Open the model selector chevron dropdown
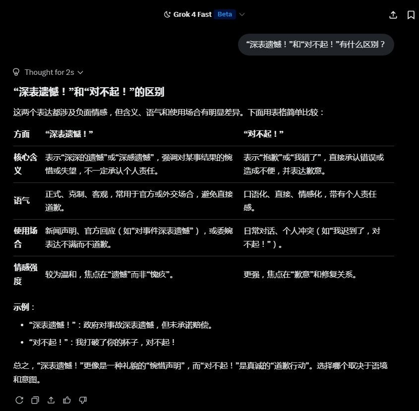The width and height of the screenshot is (419, 411). click(242, 14)
